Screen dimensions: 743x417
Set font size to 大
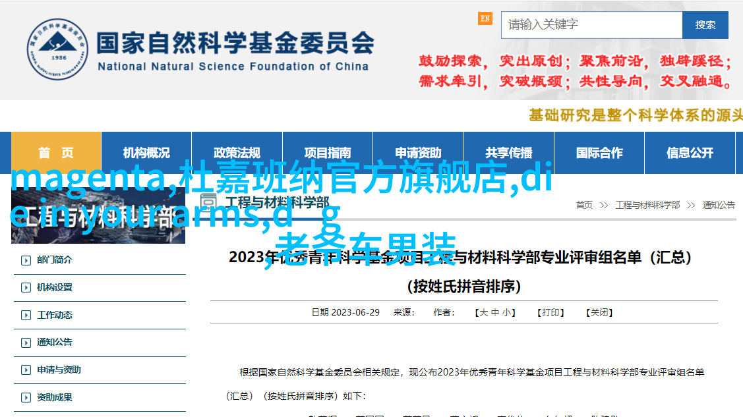(484, 312)
